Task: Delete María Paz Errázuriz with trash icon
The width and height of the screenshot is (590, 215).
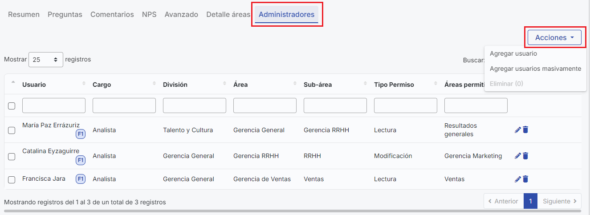Action: click(525, 130)
